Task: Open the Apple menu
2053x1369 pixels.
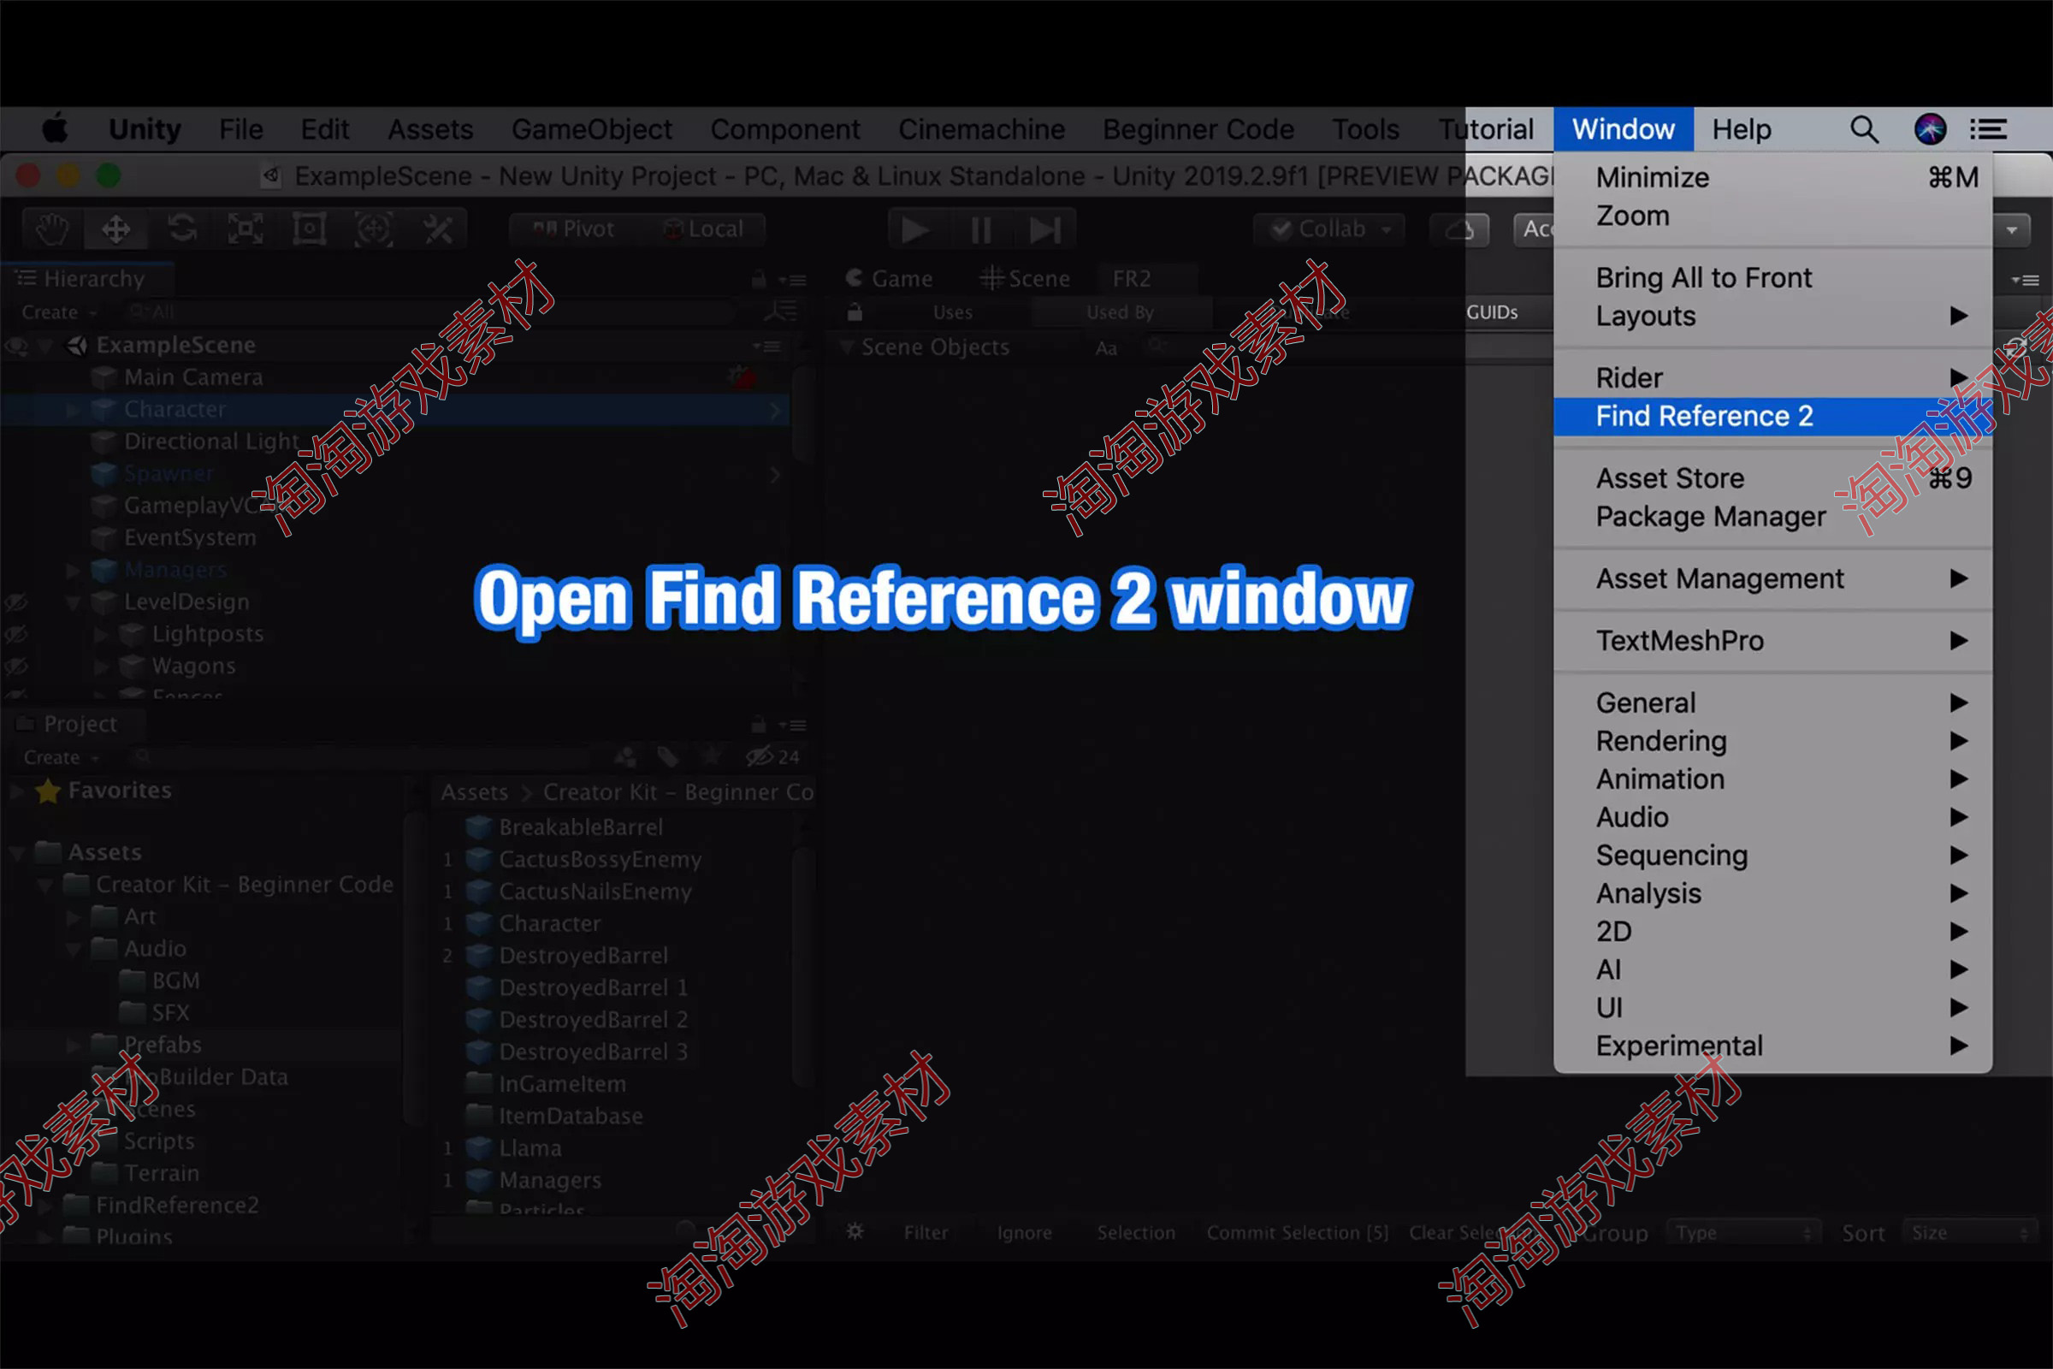Action: coord(55,128)
